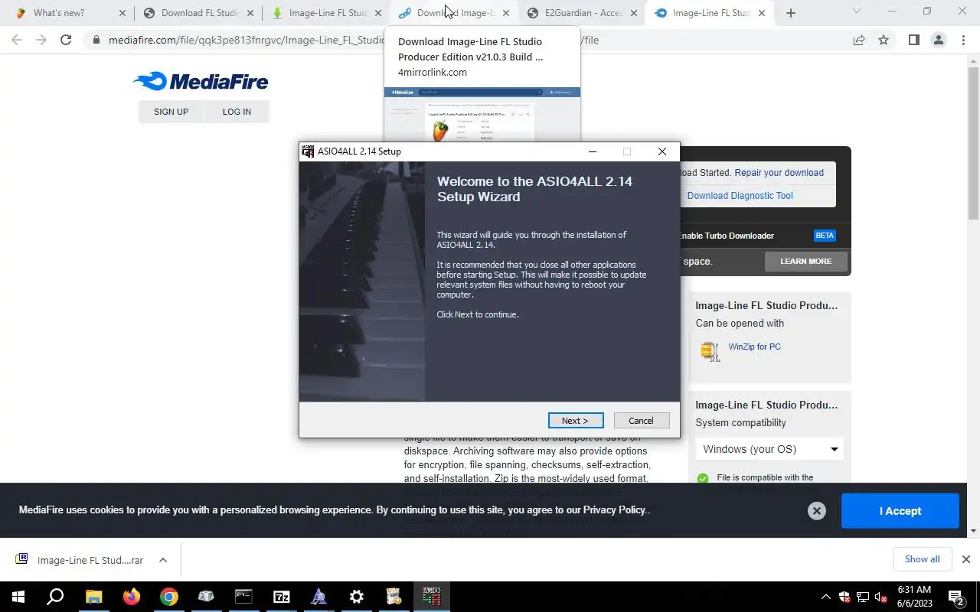Open a new browser tab
Screen dimensions: 980x612
tap(791, 13)
